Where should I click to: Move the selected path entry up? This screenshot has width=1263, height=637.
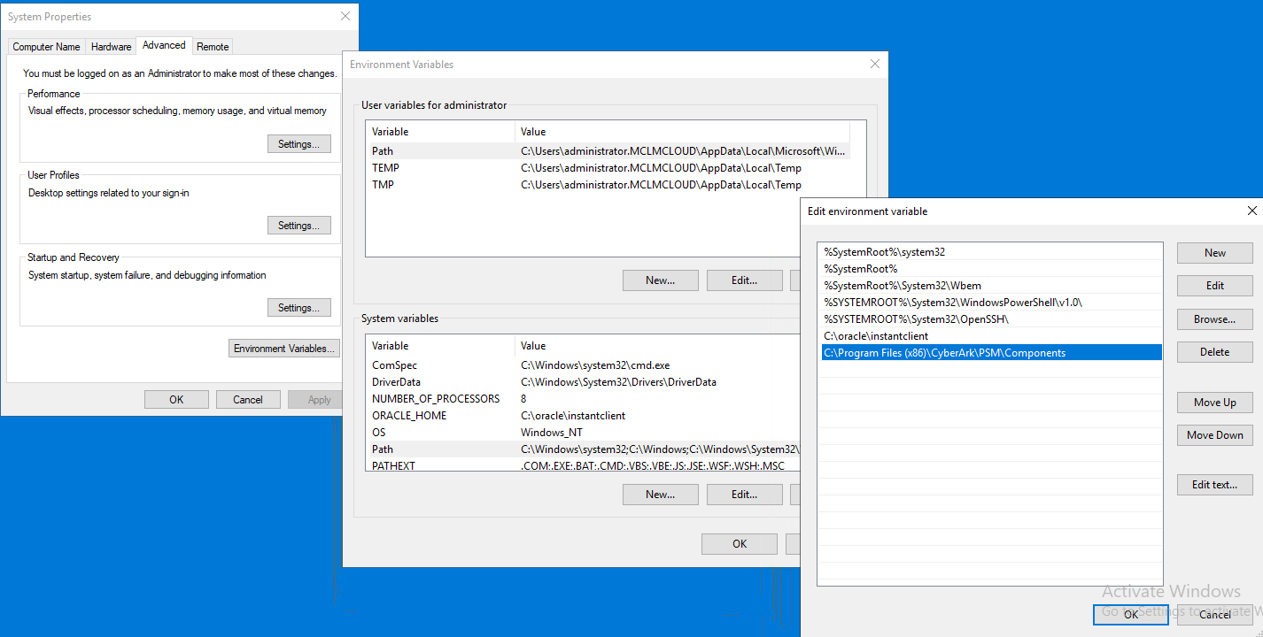pyautogui.click(x=1214, y=403)
